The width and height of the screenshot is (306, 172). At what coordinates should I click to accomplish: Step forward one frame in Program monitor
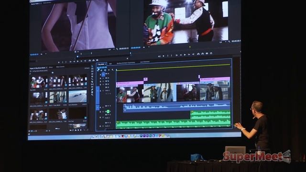(189, 54)
